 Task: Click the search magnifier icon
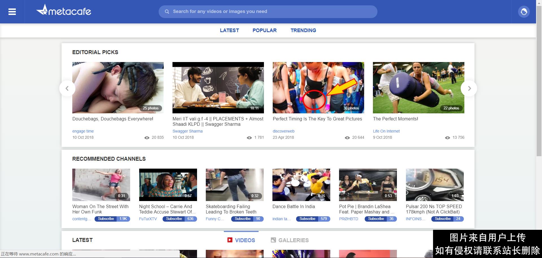click(x=167, y=12)
